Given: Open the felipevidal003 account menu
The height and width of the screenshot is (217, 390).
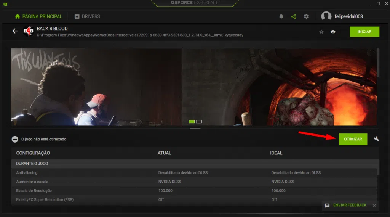Looking at the screenshot, I should 350,16.
